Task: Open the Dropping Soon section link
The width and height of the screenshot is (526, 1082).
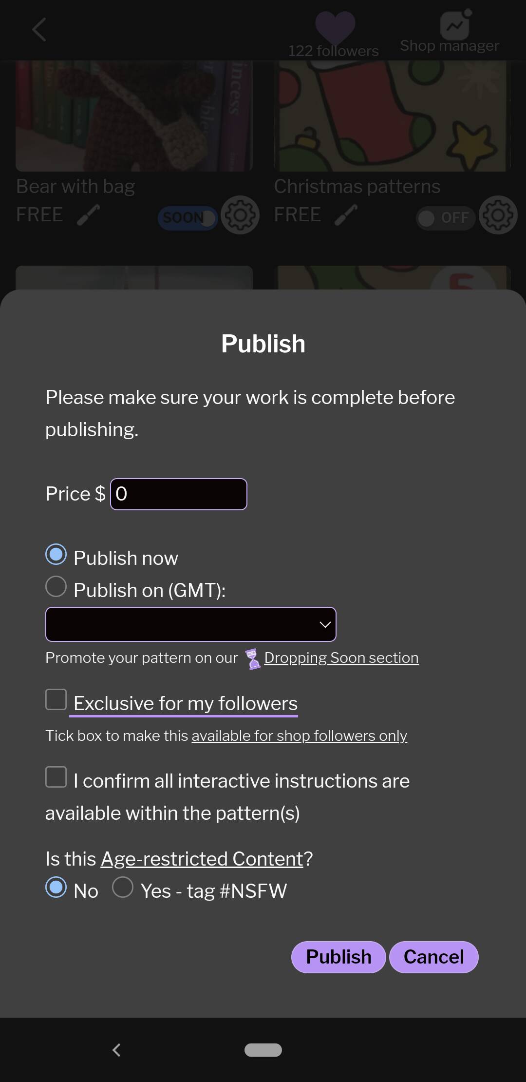Action: [341, 657]
